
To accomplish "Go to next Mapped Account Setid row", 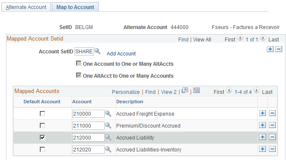I will pyautogui.click(x=263, y=38).
